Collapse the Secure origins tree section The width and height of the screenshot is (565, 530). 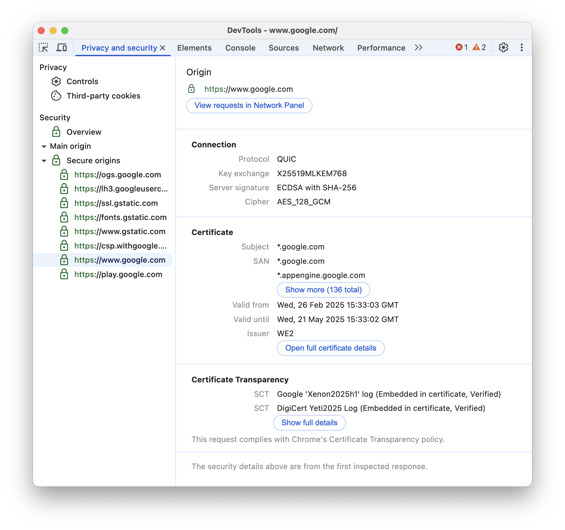(x=44, y=160)
